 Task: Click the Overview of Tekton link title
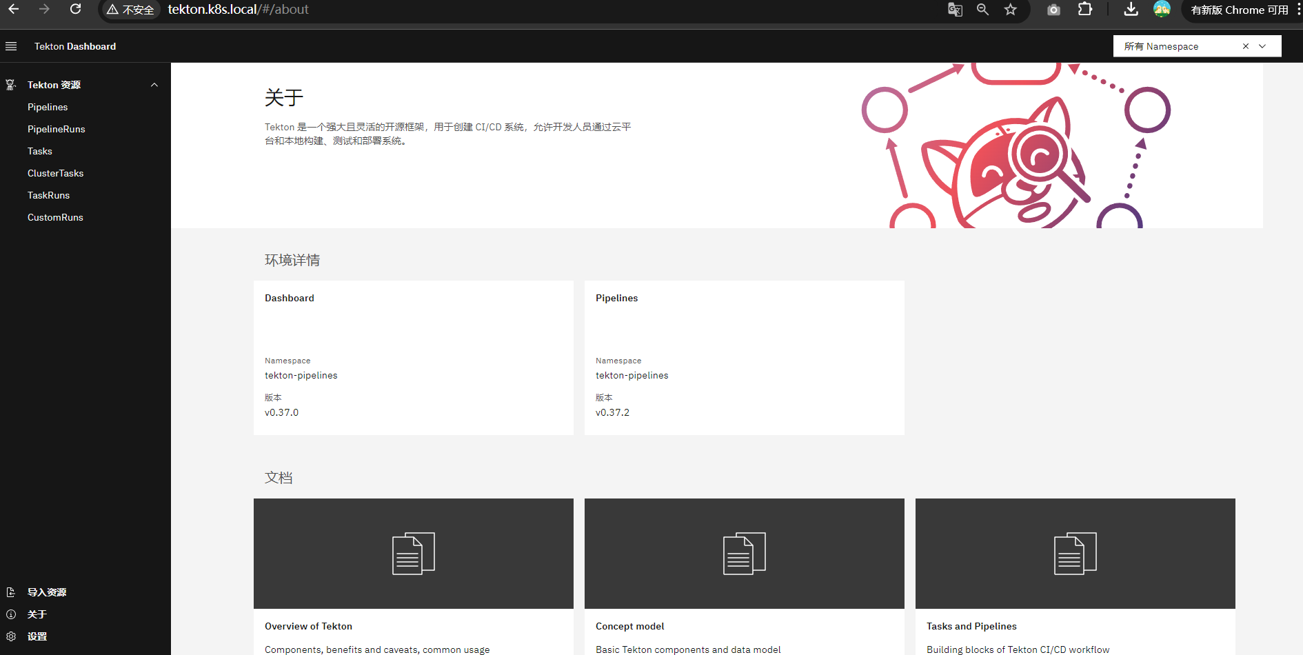click(x=308, y=626)
